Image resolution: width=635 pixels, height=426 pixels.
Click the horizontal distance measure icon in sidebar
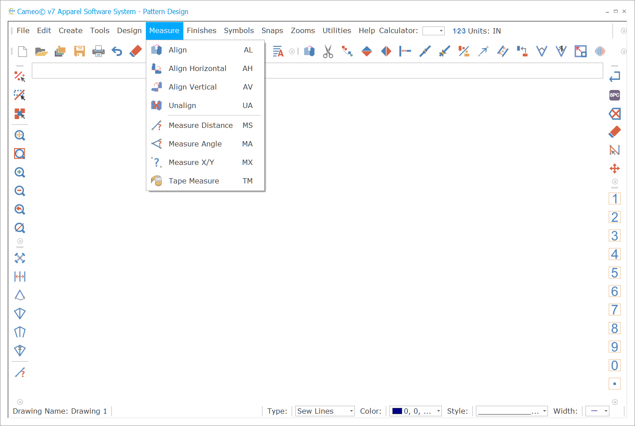[20, 277]
